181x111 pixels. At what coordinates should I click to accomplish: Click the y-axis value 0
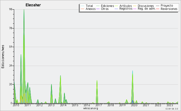[x=11, y=103]
